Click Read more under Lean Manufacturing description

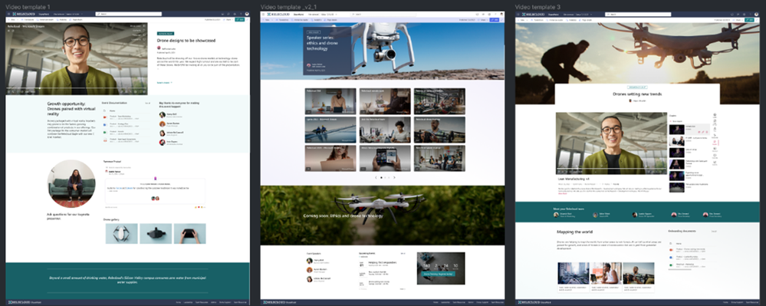(562, 193)
